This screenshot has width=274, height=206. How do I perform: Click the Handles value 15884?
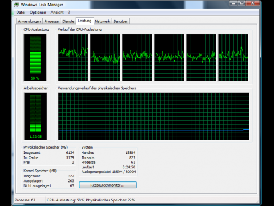click(x=130, y=153)
